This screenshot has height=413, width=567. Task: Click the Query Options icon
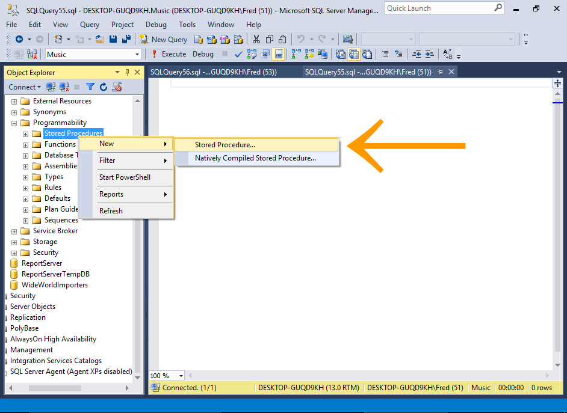[x=265, y=55]
